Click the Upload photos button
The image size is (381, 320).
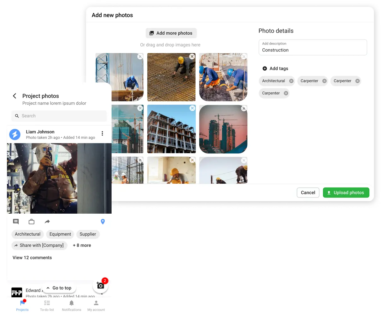[346, 193]
